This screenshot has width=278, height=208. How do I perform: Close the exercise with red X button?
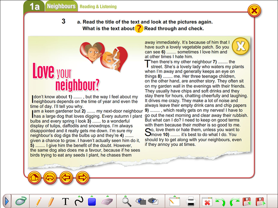(x=254, y=11)
